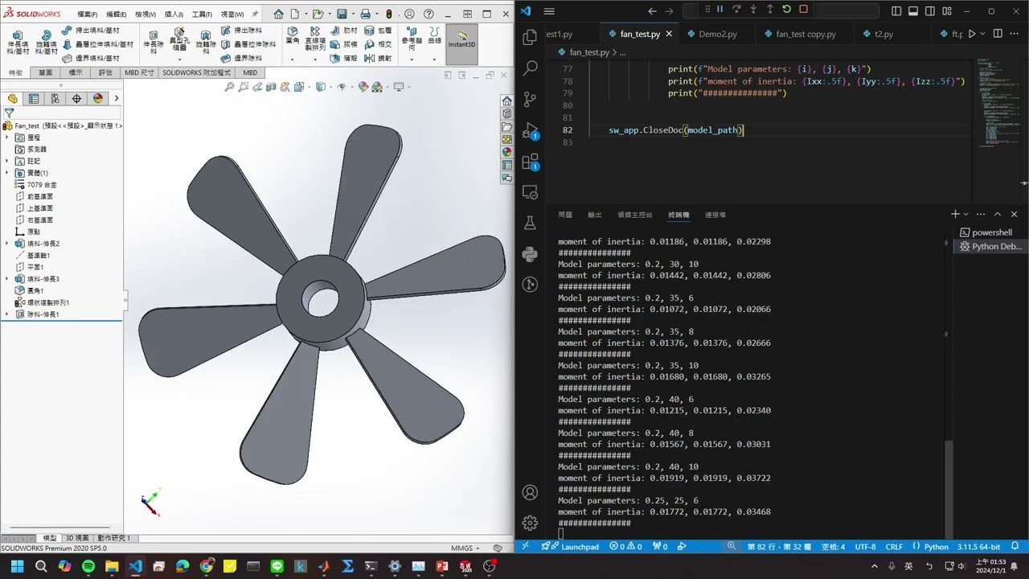Screen dimensions: 1029x579
Task: Open the 工具(T) menu
Action: pyautogui.click(x=202, y=14)
